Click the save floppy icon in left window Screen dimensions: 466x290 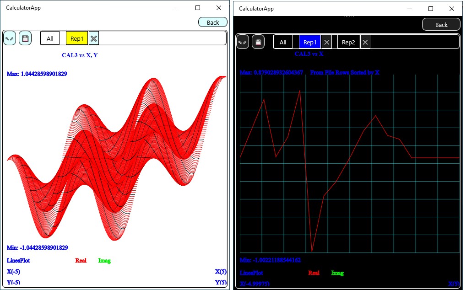[x=25, y=38]
